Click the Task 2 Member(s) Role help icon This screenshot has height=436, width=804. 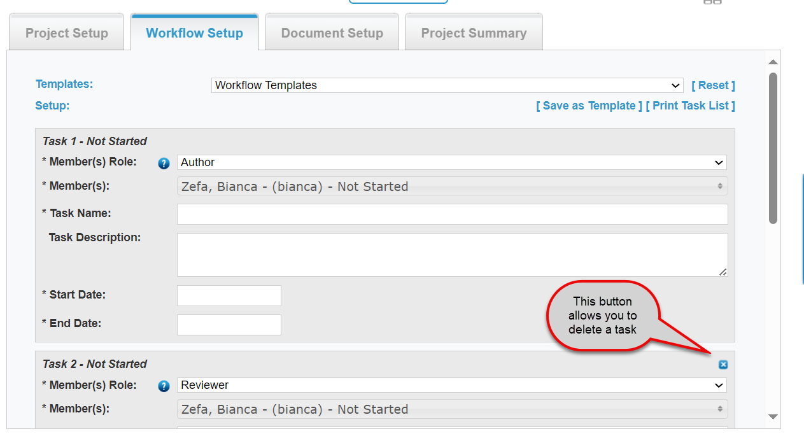[x=164, y=386]
